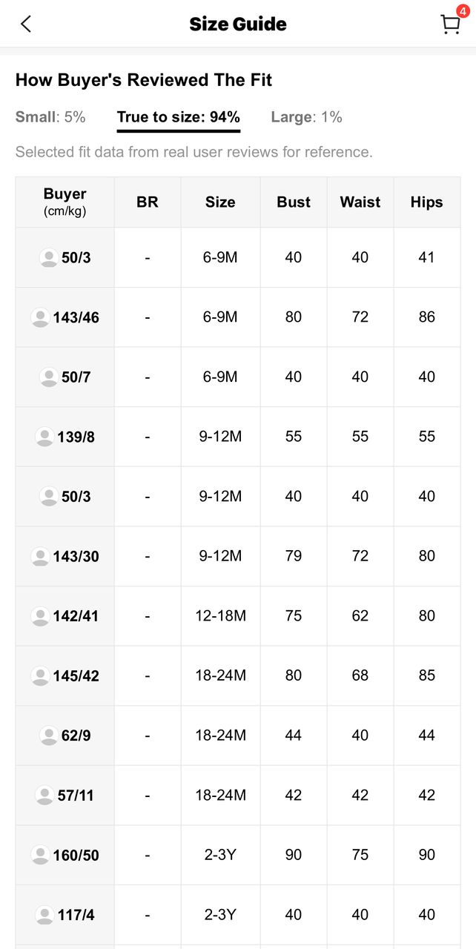476x949 pixels.
Task: Tap the avatar icon for buyer 117/4
Action: coord(44,915)
